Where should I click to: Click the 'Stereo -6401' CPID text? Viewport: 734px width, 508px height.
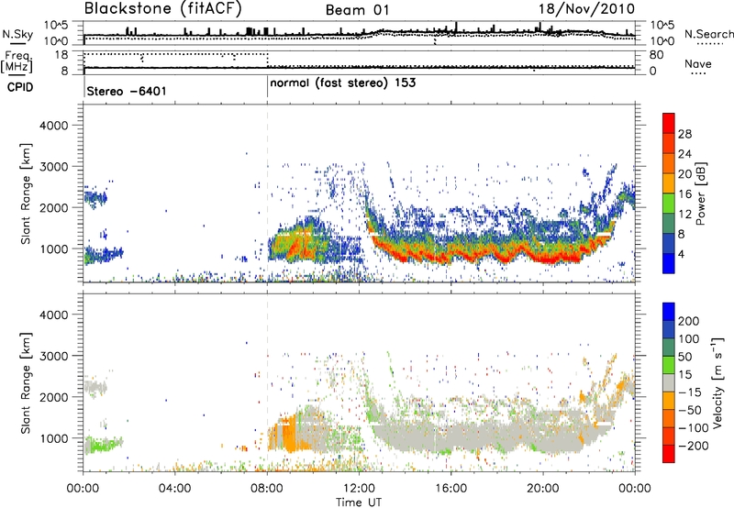(127, 91)
